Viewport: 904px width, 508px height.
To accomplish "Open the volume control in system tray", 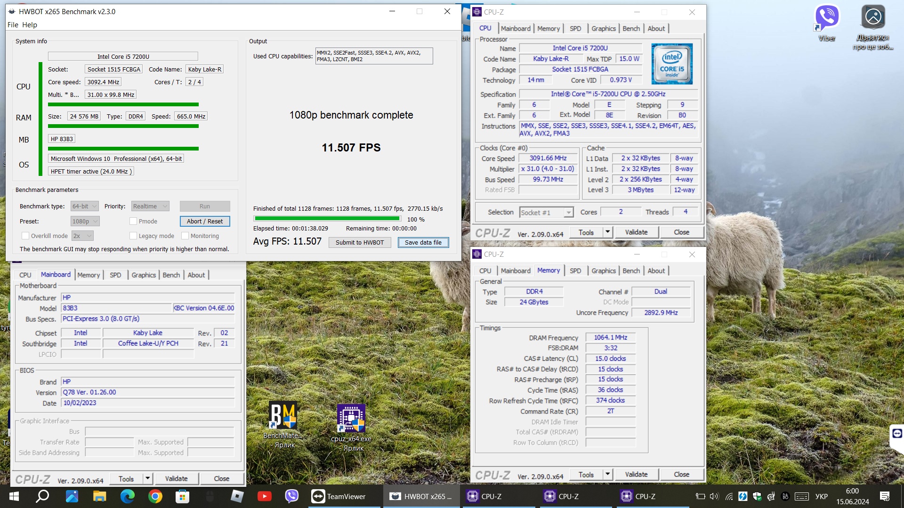I will (x=714, y=496).
